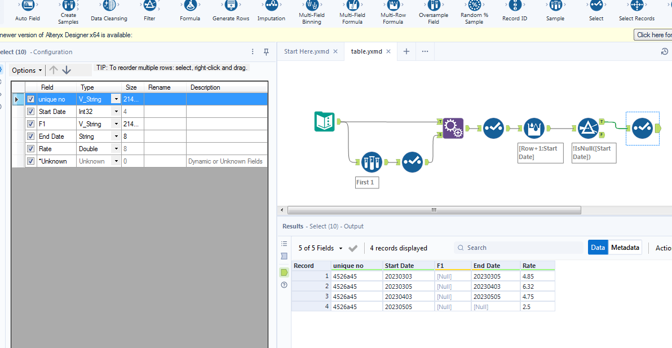Open the Options dropdown menu
672x348 pixels.
pos(27,71)
